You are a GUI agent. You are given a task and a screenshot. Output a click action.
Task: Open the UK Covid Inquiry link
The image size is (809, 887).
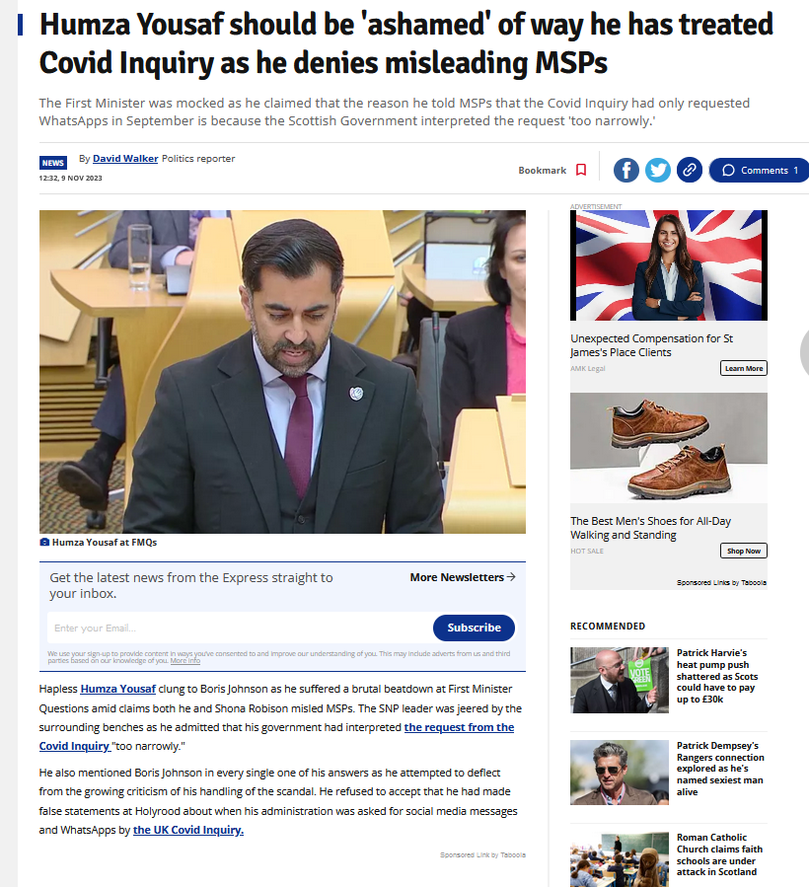[x=188, y=830]
